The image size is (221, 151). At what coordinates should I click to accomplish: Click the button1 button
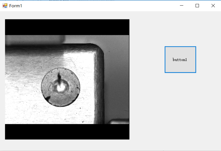pos(180,59)
